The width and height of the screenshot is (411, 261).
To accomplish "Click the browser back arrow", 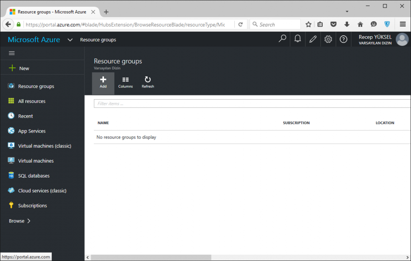I will click(8, 24).
